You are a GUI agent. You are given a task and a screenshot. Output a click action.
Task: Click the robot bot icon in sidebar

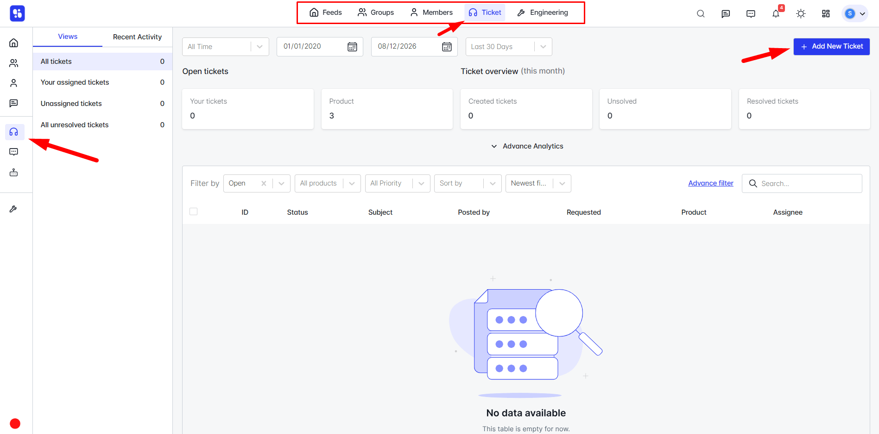point(14,173)
